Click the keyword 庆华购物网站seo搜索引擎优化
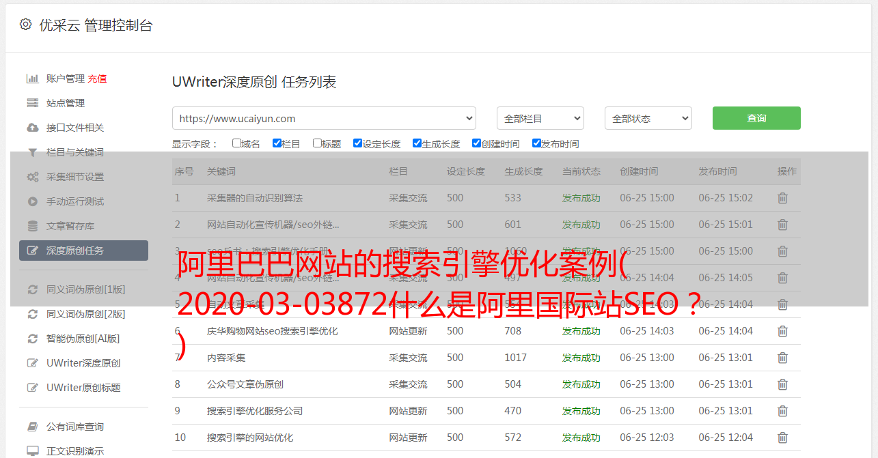The height and width of the screenshot is (458, 878). (x=273, y=331)
